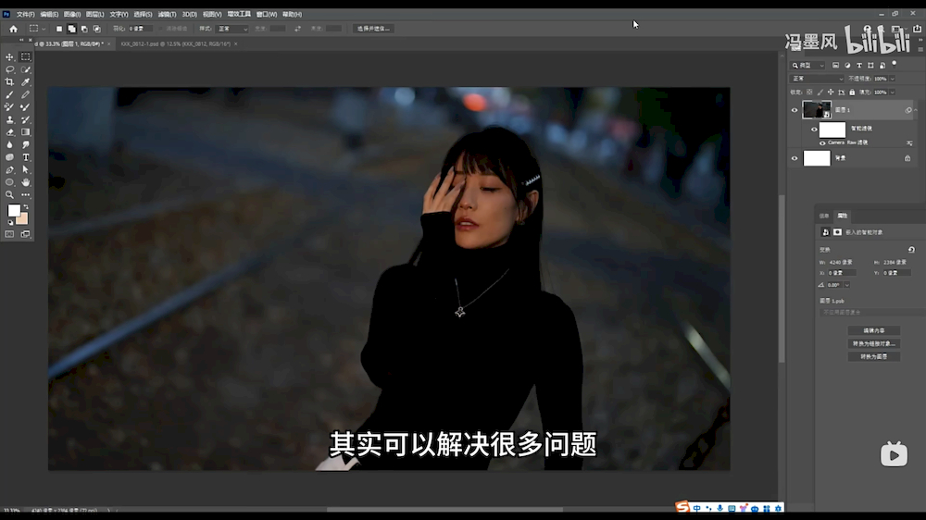Select the Hand tool

26,182
